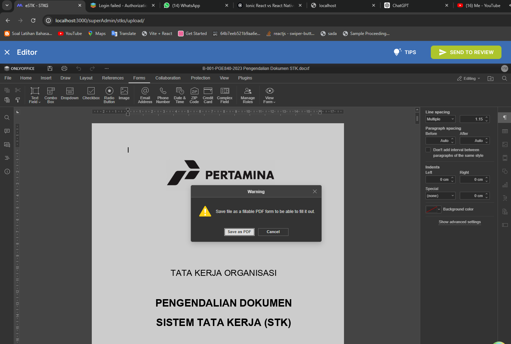Open the File menu
This screenshot has height=344, width=511.
coord(8,78)
